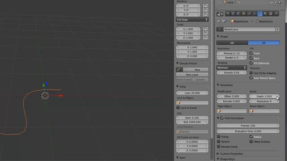The height and width of the screenshot is (161, 287).
Task: Click the Convert button
Action: 200,80
